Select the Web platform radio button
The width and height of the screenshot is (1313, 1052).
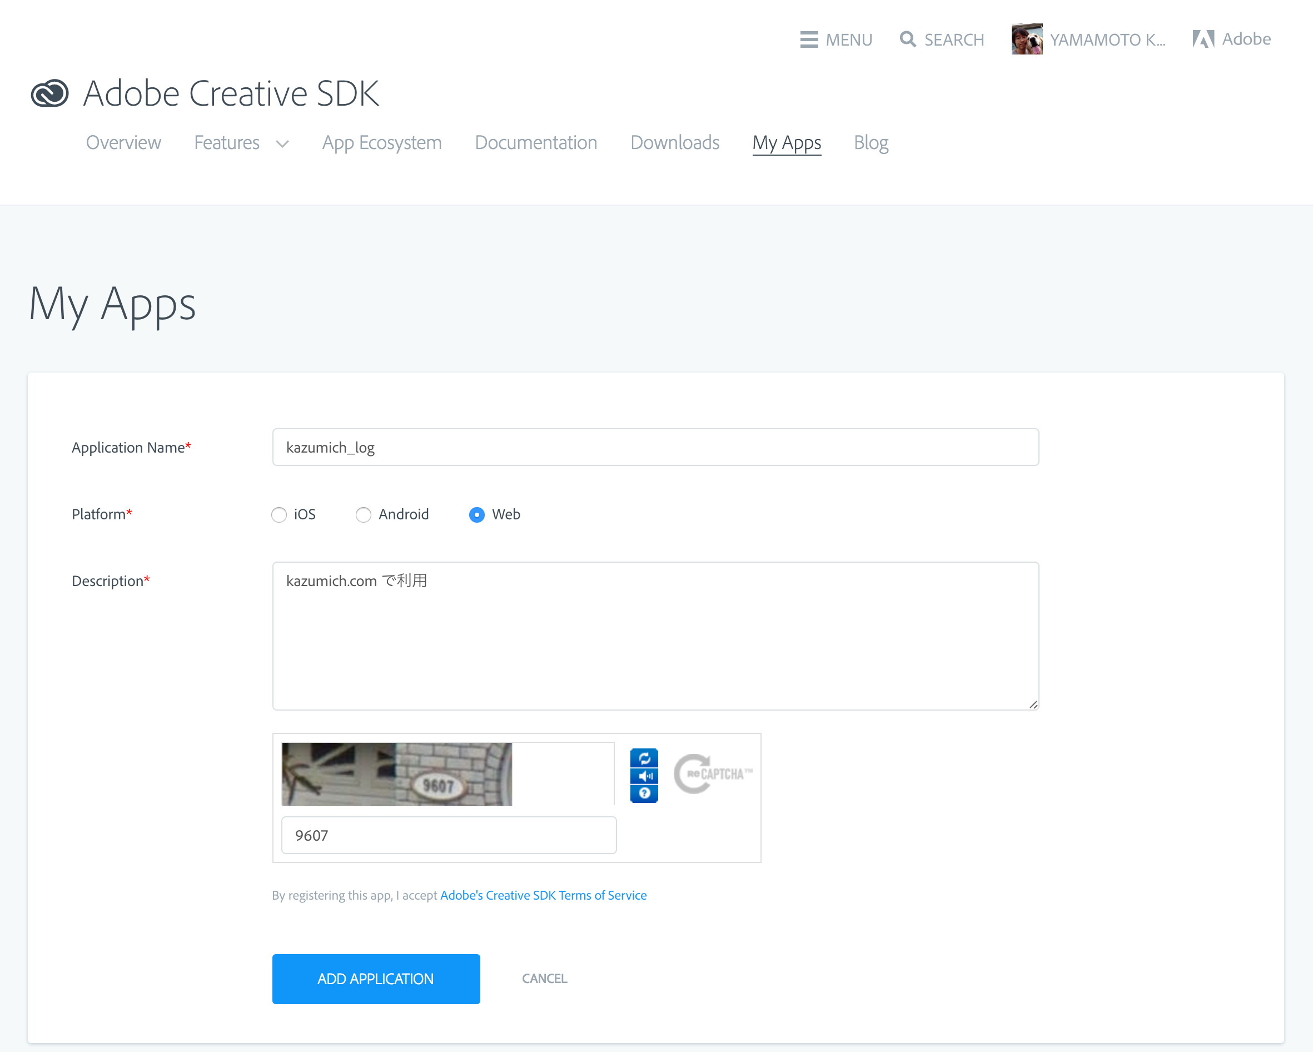point(477,515)
